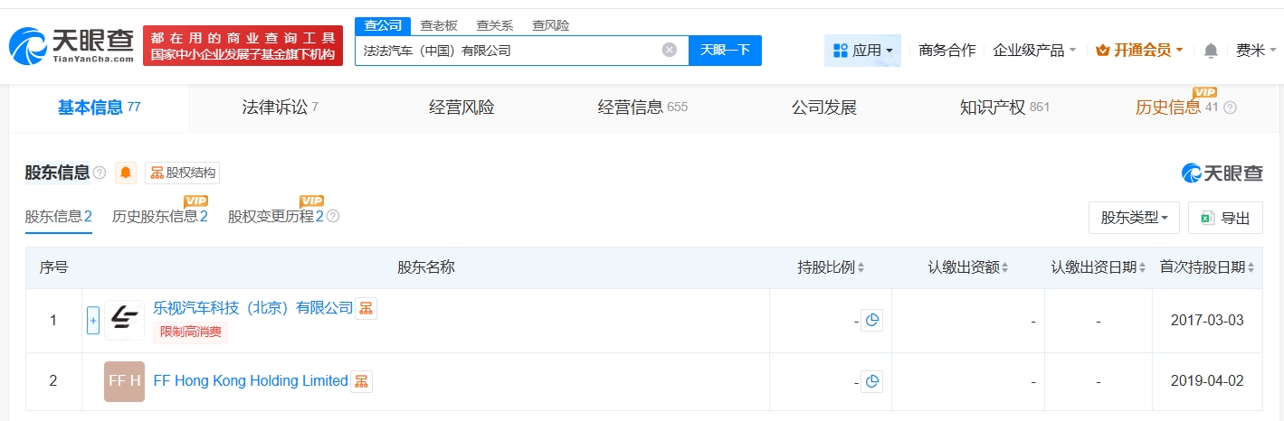Select the 股东信息 2 sub-tab
Viewport: 1284px width, 421px height.
pyautogui.click(x=58, y=217)
